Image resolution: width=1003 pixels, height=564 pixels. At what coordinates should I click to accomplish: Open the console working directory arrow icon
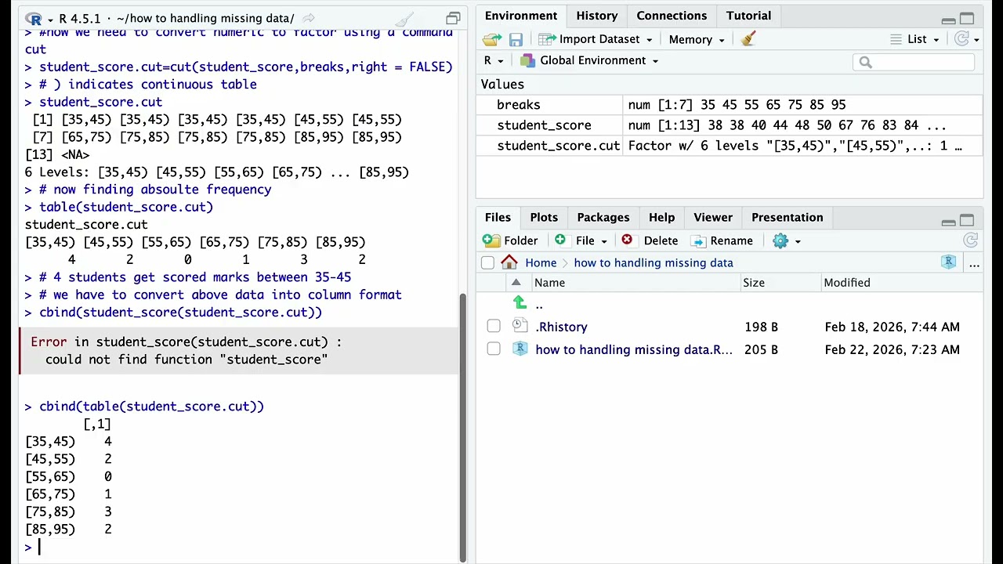point(309,18)
